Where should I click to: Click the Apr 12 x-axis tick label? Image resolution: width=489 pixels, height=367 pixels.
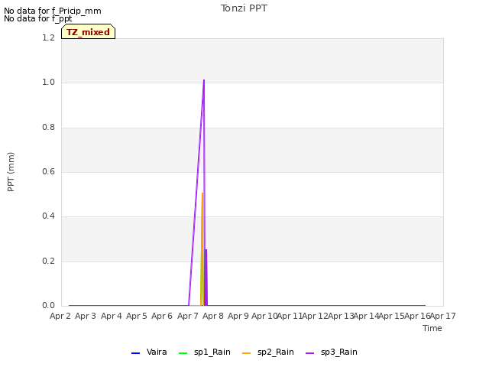pos(316,316)
